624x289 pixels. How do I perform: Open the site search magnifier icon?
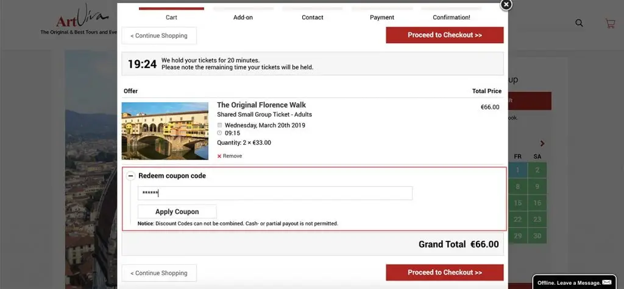(579, 23)
